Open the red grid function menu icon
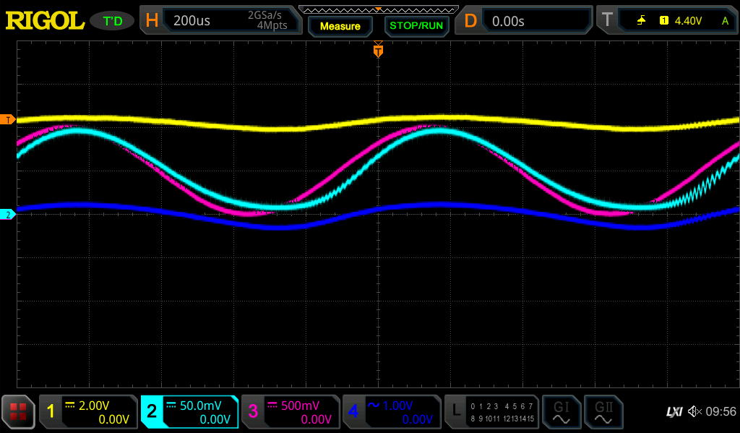This screenshot has width=740, height=433. (18, 412)
